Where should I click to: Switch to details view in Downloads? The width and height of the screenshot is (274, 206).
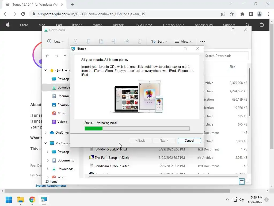(x=242, y=182)
